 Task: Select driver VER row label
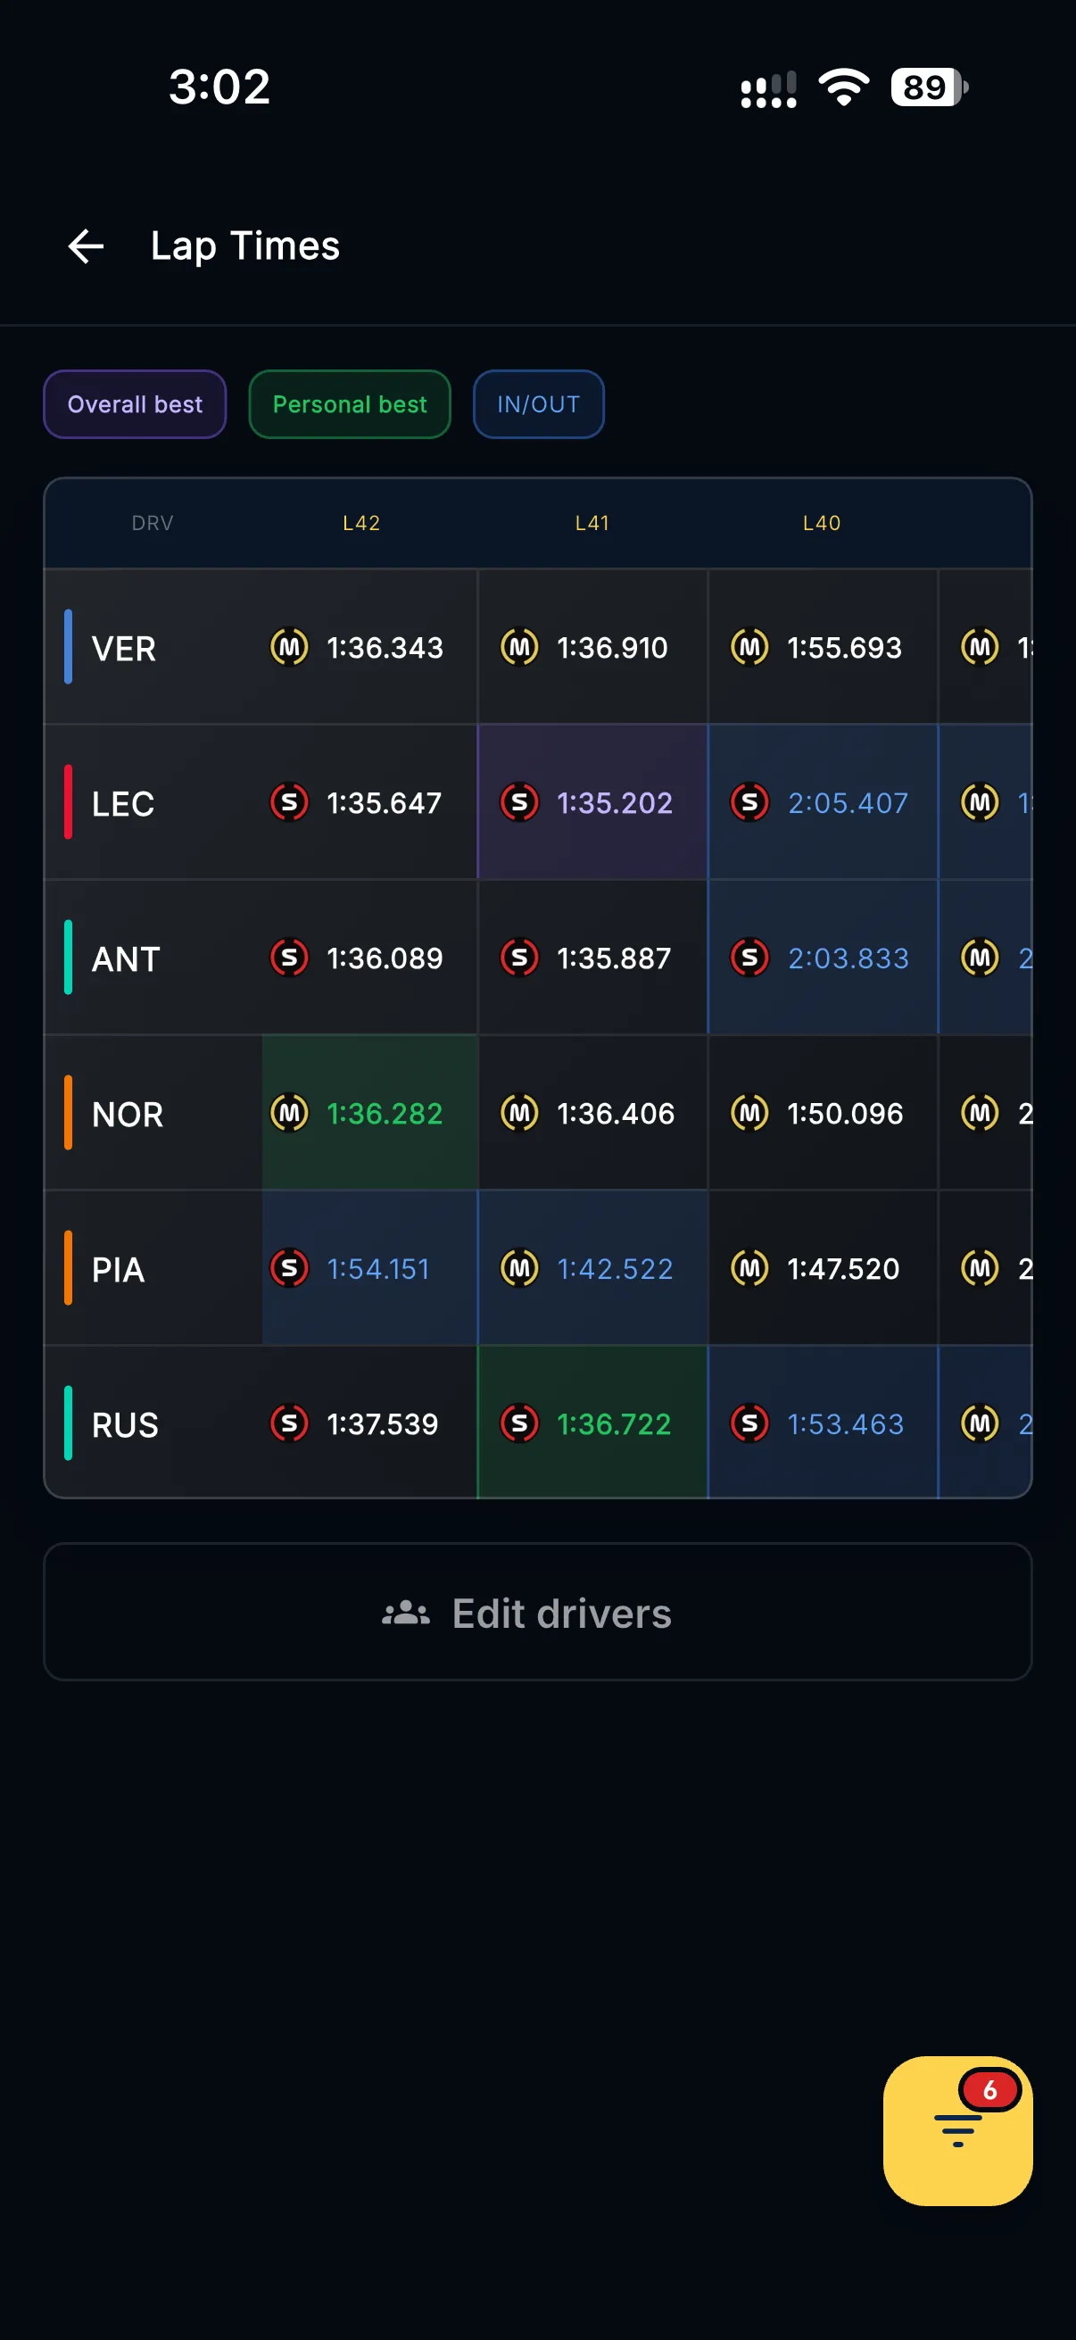[x=123, y=649]
